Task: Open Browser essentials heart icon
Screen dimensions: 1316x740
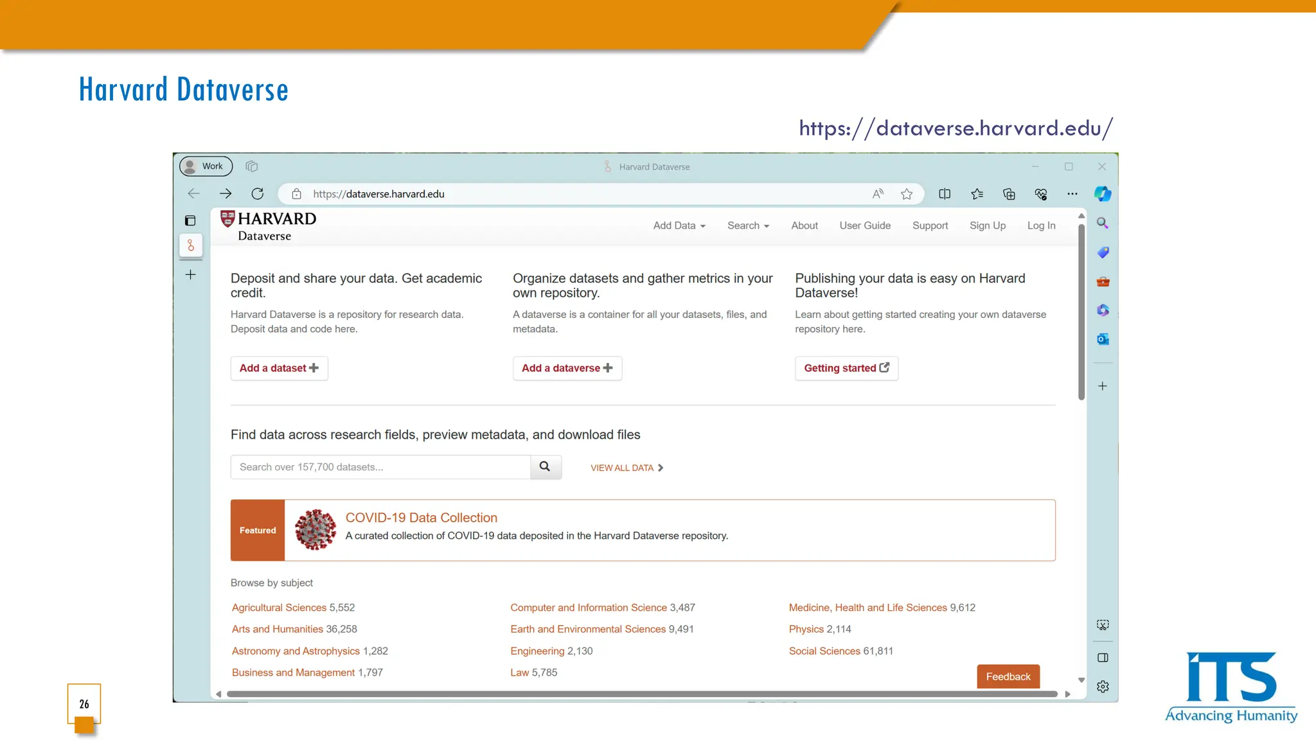Action: point(1041,194)
